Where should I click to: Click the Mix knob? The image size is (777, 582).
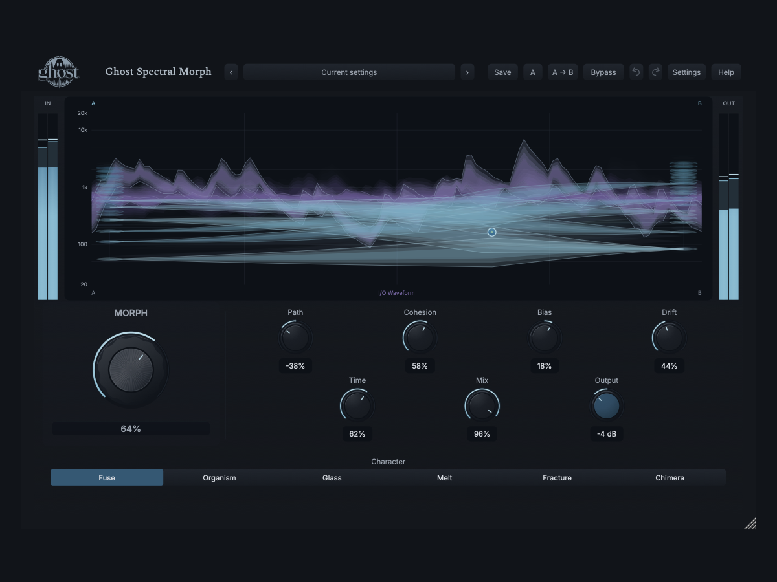point(482,405)
